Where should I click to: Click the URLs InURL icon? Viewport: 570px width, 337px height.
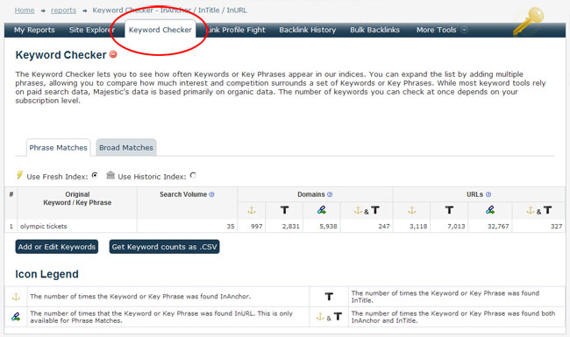[490, 210]
